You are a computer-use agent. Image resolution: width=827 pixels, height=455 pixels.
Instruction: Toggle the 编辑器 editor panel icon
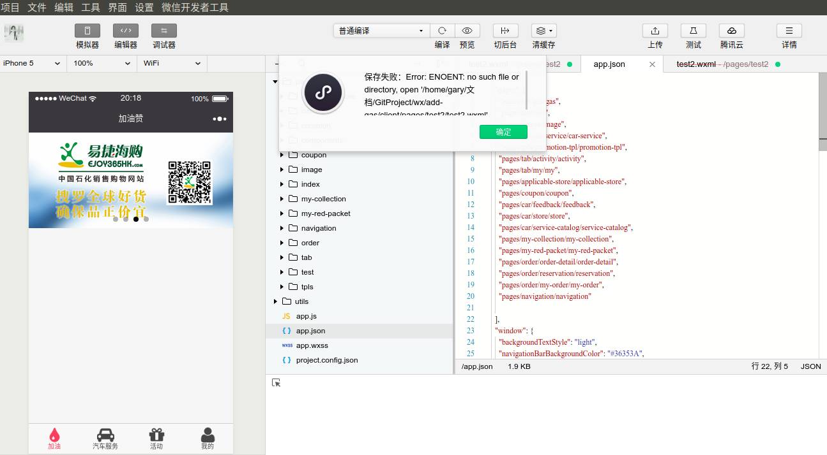coord(126,31)
